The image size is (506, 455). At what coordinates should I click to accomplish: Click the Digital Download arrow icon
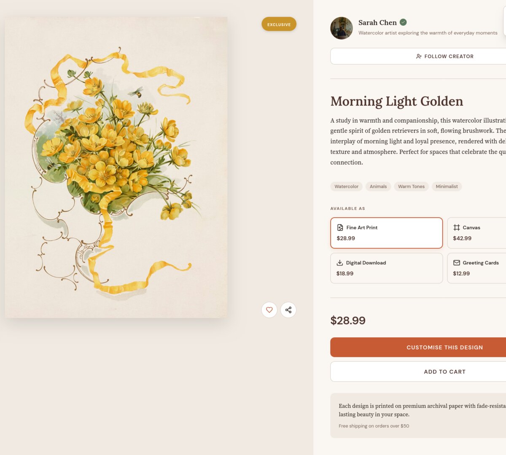[x=339, y=263]
